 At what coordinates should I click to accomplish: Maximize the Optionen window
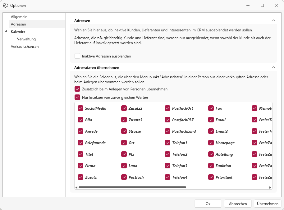(x=262, y=5)
